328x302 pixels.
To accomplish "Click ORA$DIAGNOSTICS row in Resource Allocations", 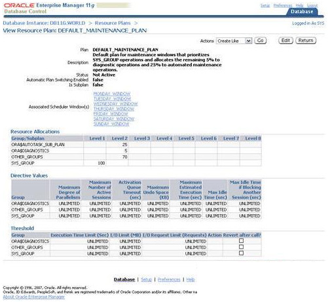I will (x=136, y=151).
